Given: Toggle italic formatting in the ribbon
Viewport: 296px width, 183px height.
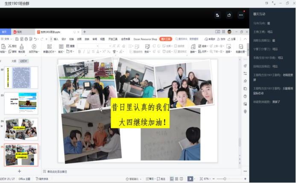Looking at the screenshot, I should [85, 51].
